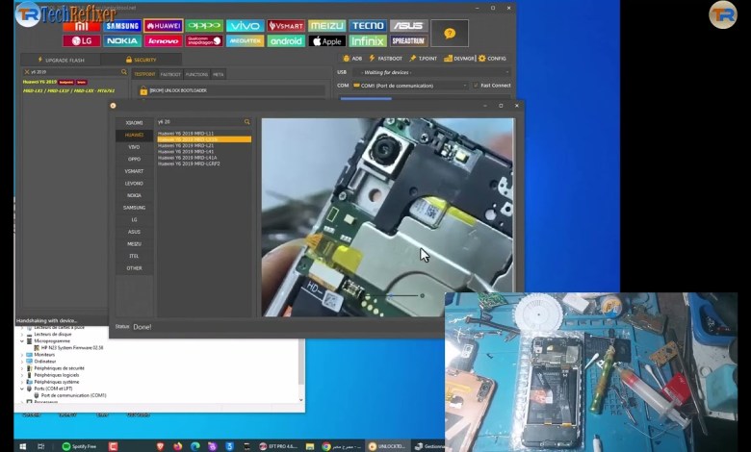Viewport: 751px width, 452px height.
Task: Select XIAOMI in testpoint brand list
Action: click(134, 123)
